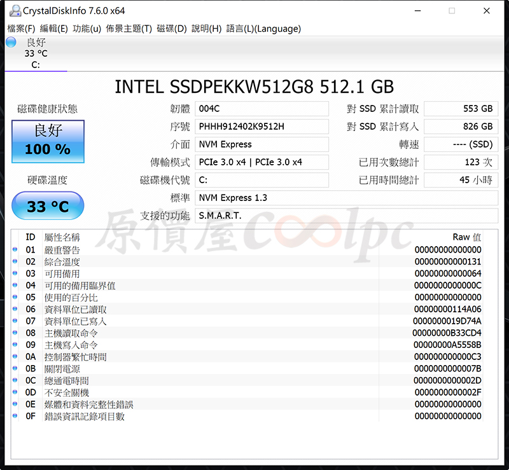
Task: Open the 磁碟(D) menu
Action: point(172,29)
